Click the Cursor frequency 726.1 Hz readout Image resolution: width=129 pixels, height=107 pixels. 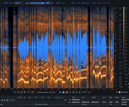[x=124, y=104]
